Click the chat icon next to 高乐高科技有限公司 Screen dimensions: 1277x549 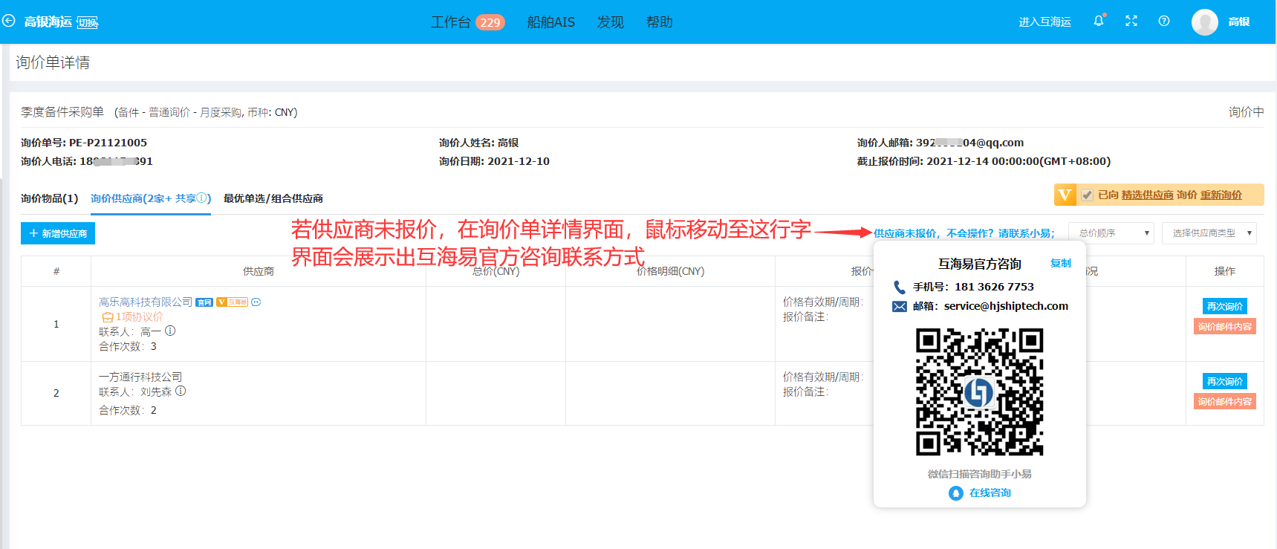click(x=256, y=302)
